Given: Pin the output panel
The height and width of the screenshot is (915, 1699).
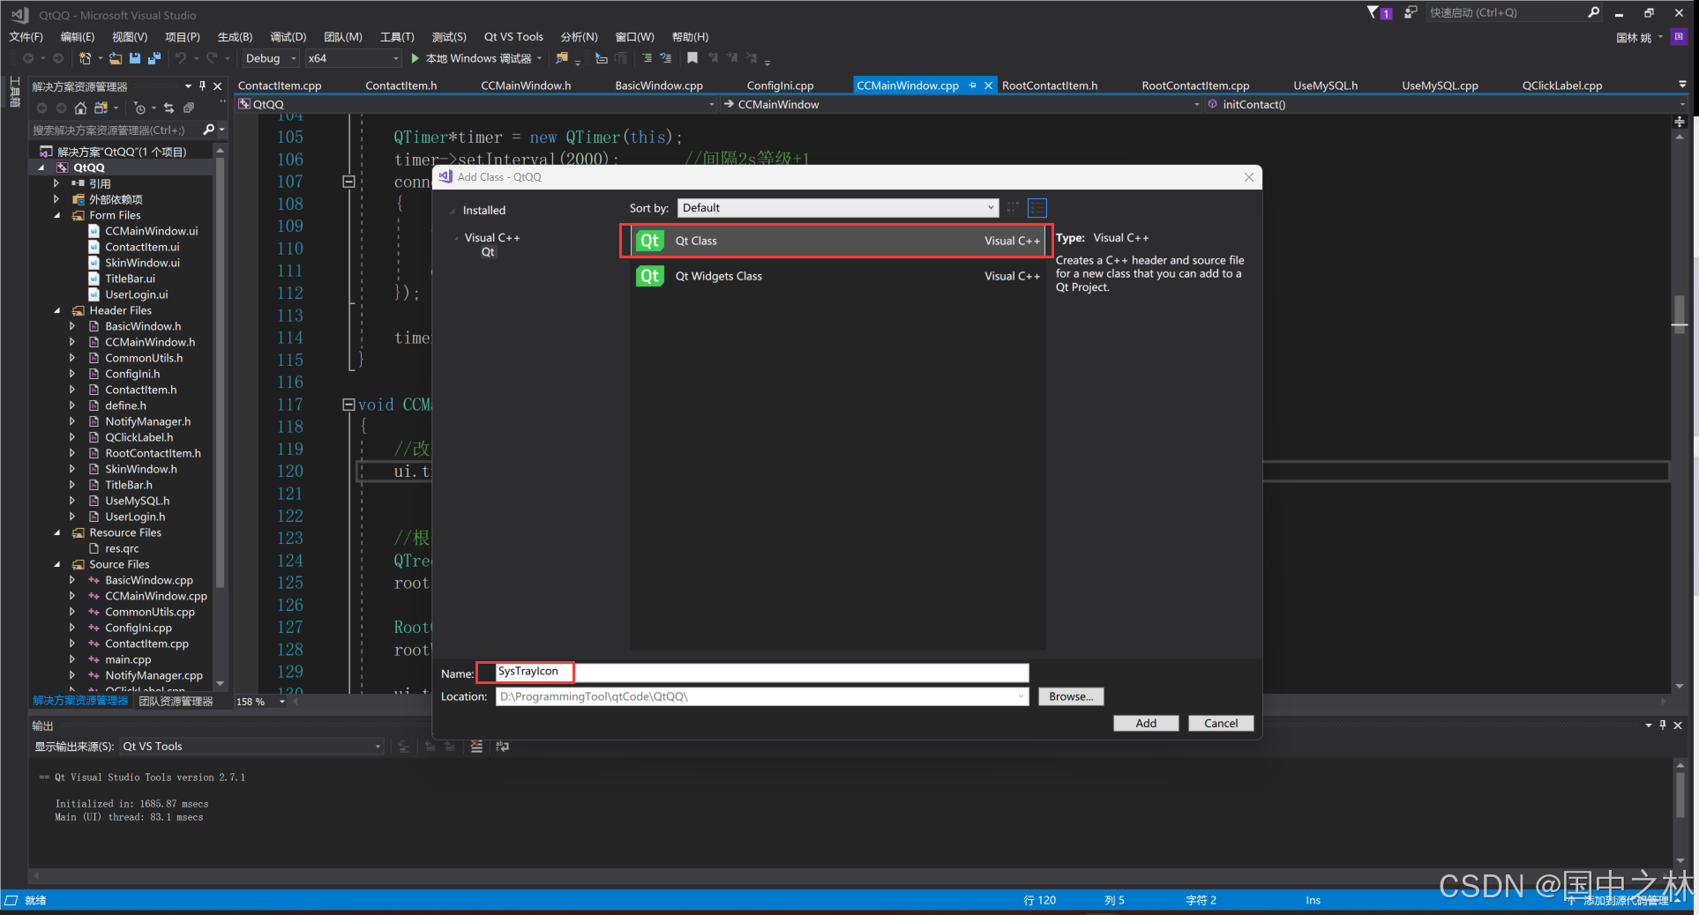Looking at the screenshot, I should point(1663,725).
